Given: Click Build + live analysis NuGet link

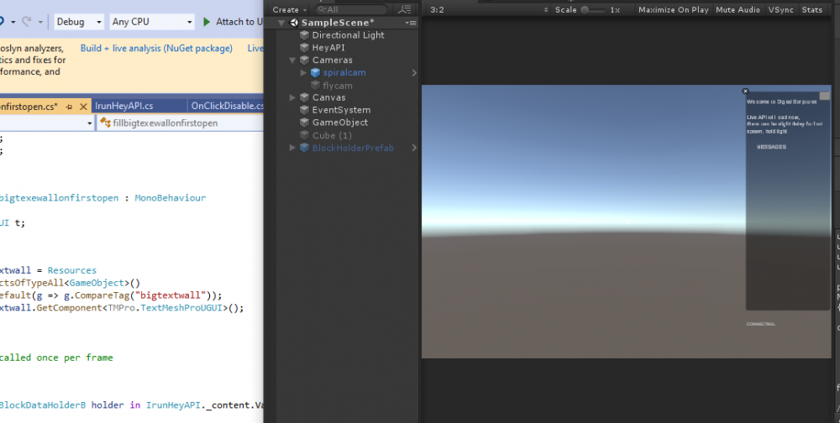Looking at the screenshot, I should pyautogui.click(x=156, y=49).
